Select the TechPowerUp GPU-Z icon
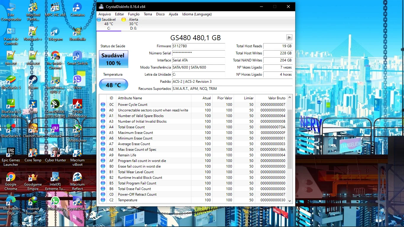Image resolution: width=404 pixels, height=227 pixels. [55, 85]
